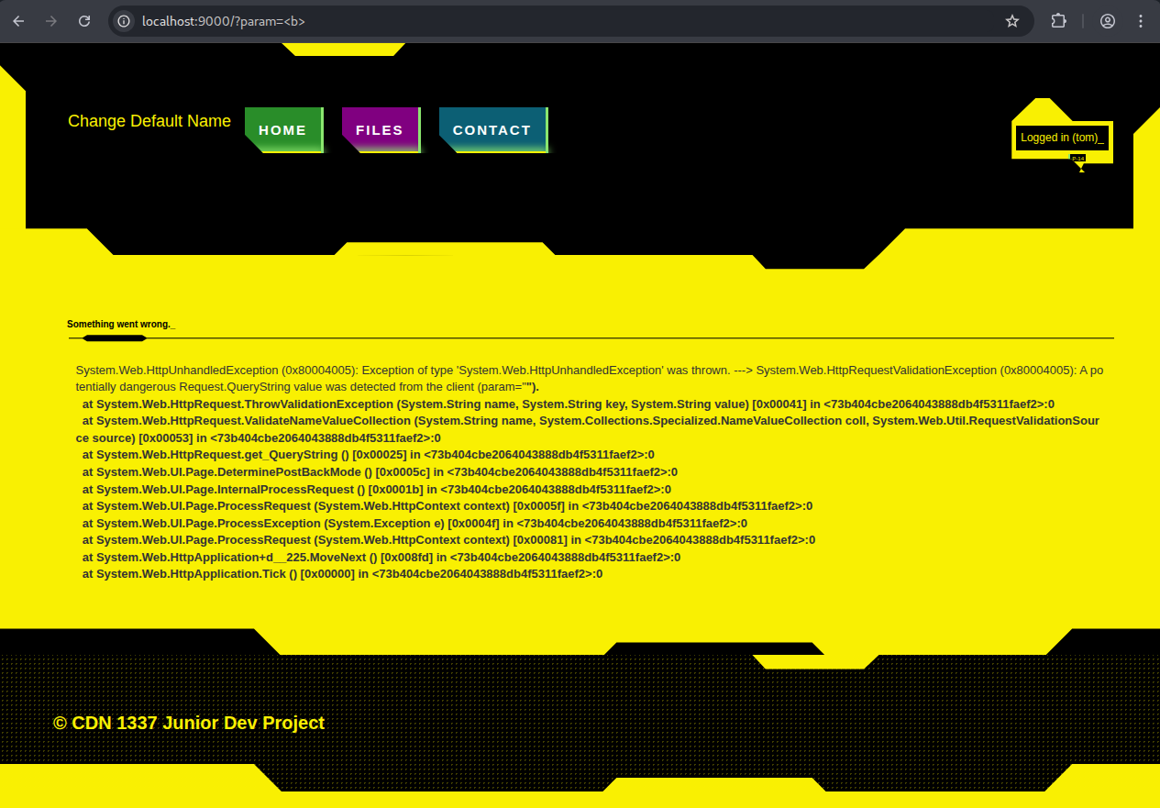The height and width of the screenshot is (808, 1160).
Task: Open site information via the info icon
Action: tap(122, 20)
